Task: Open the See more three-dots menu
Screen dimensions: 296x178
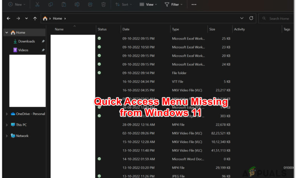Action: tap(194, 5)
